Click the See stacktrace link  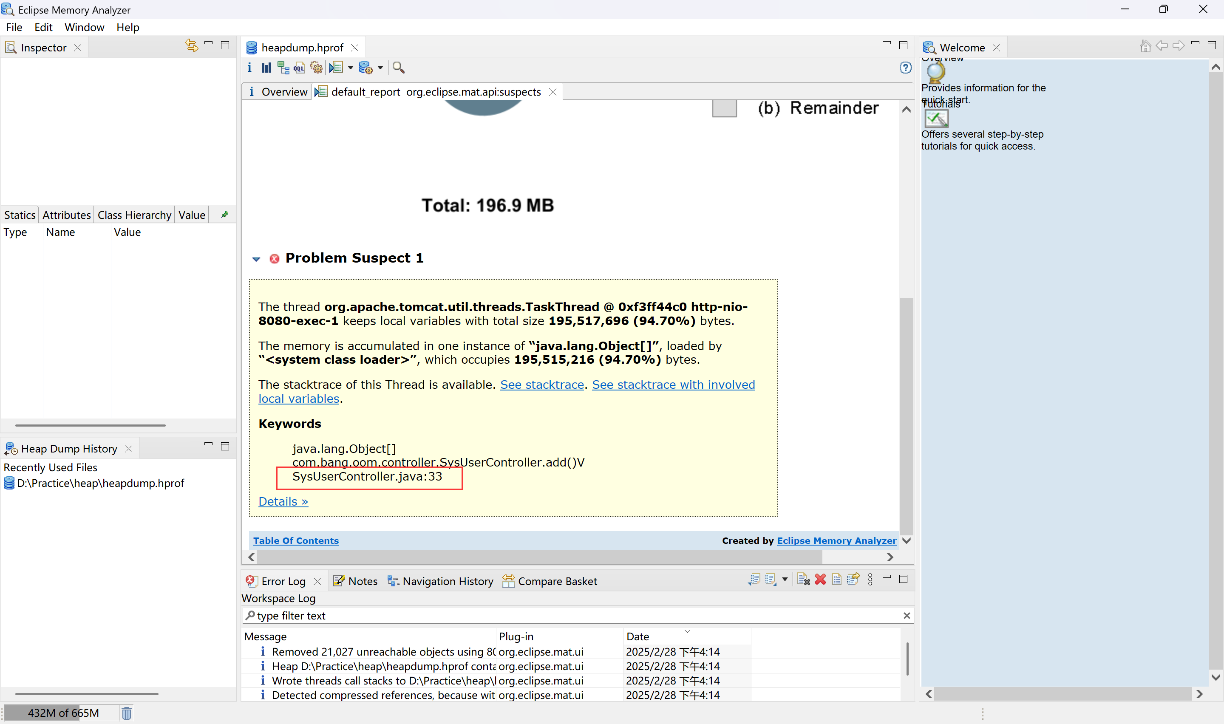541,385
